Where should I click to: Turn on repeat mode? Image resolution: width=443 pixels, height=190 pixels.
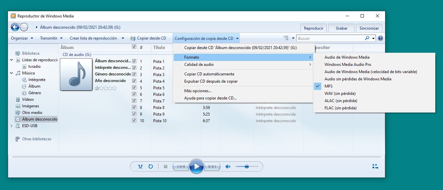[x=151, y=166]
